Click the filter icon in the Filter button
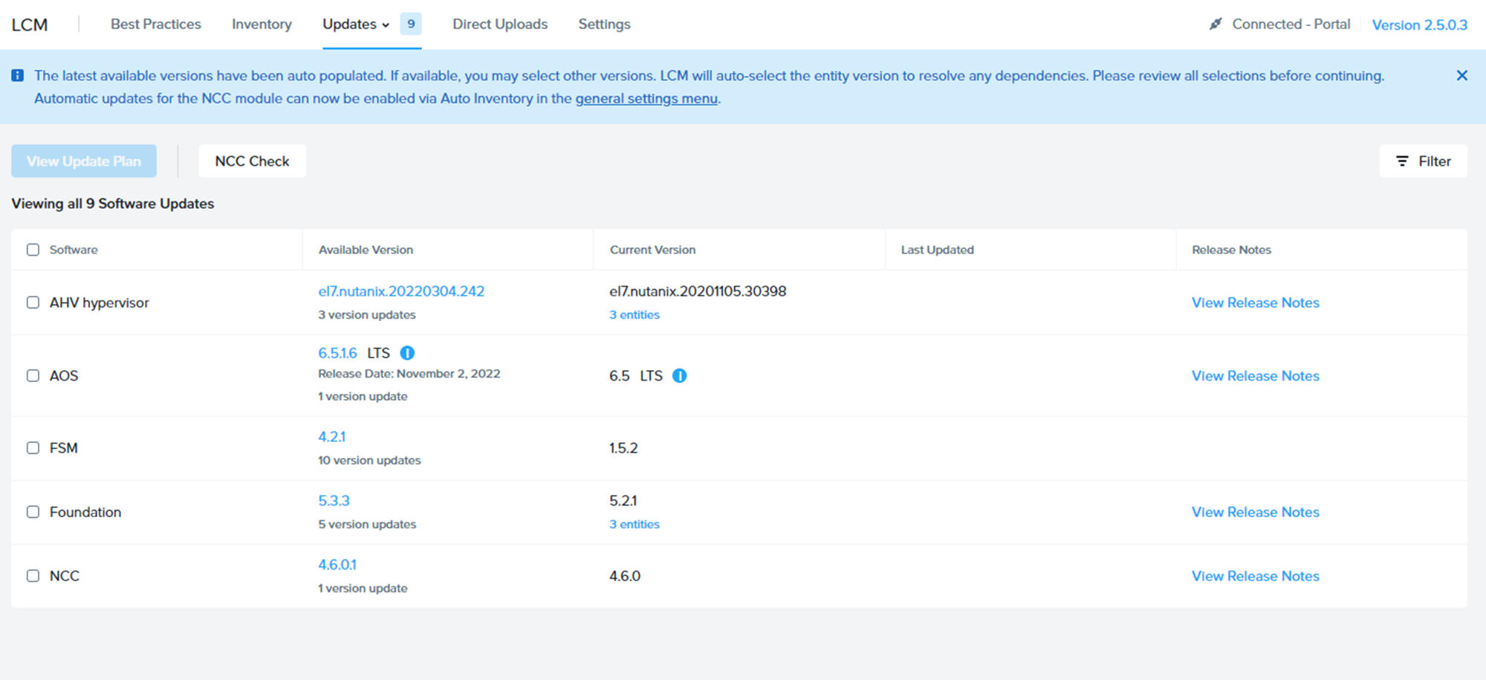 pos(1402,161)
